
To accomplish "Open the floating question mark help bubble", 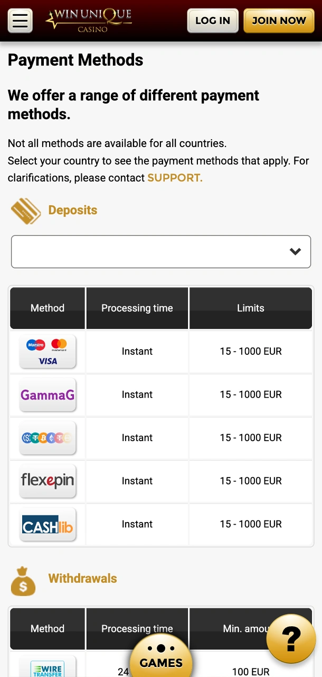I will 291,639.
